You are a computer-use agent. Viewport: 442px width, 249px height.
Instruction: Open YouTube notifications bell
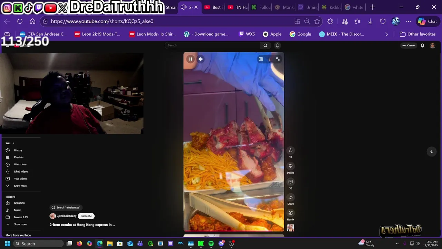tap(422, 45)
